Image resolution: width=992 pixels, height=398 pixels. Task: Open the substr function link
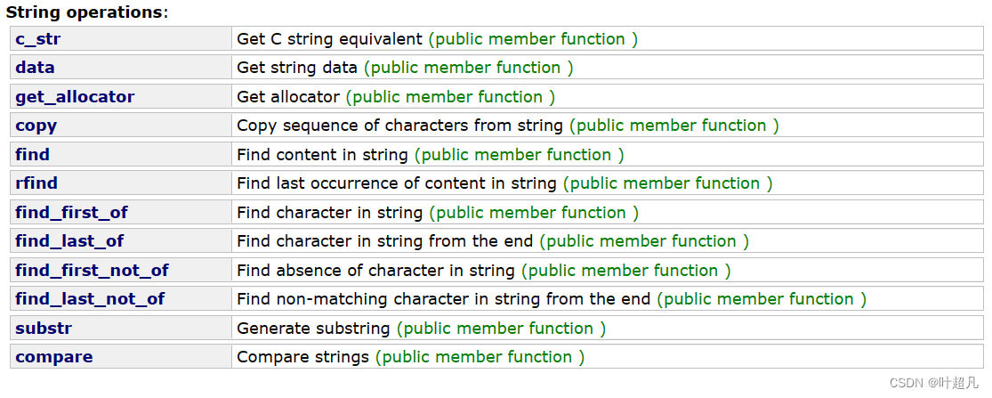44,329
